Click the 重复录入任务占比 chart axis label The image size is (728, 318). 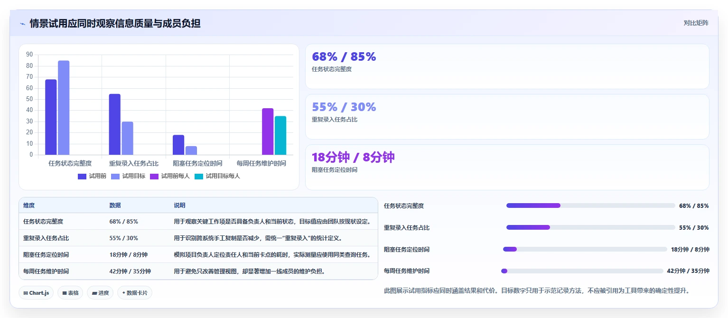point(134,163)
